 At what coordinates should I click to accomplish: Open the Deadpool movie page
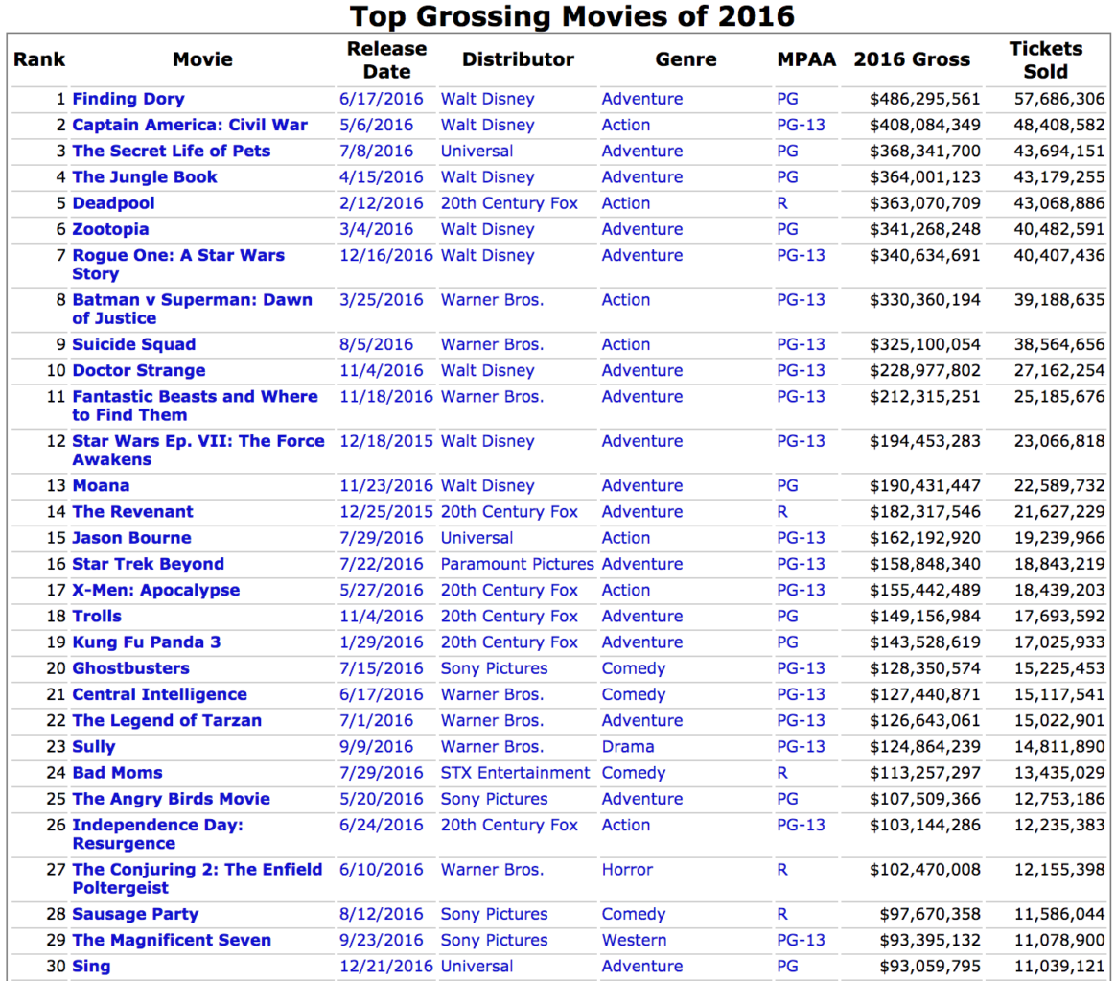(x=113, y=202)
